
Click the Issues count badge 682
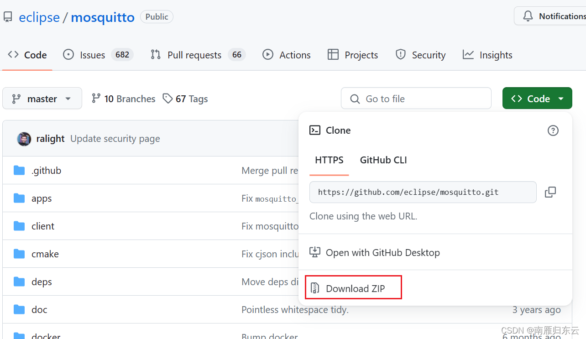pyautogui.click(x=122, y=55)
